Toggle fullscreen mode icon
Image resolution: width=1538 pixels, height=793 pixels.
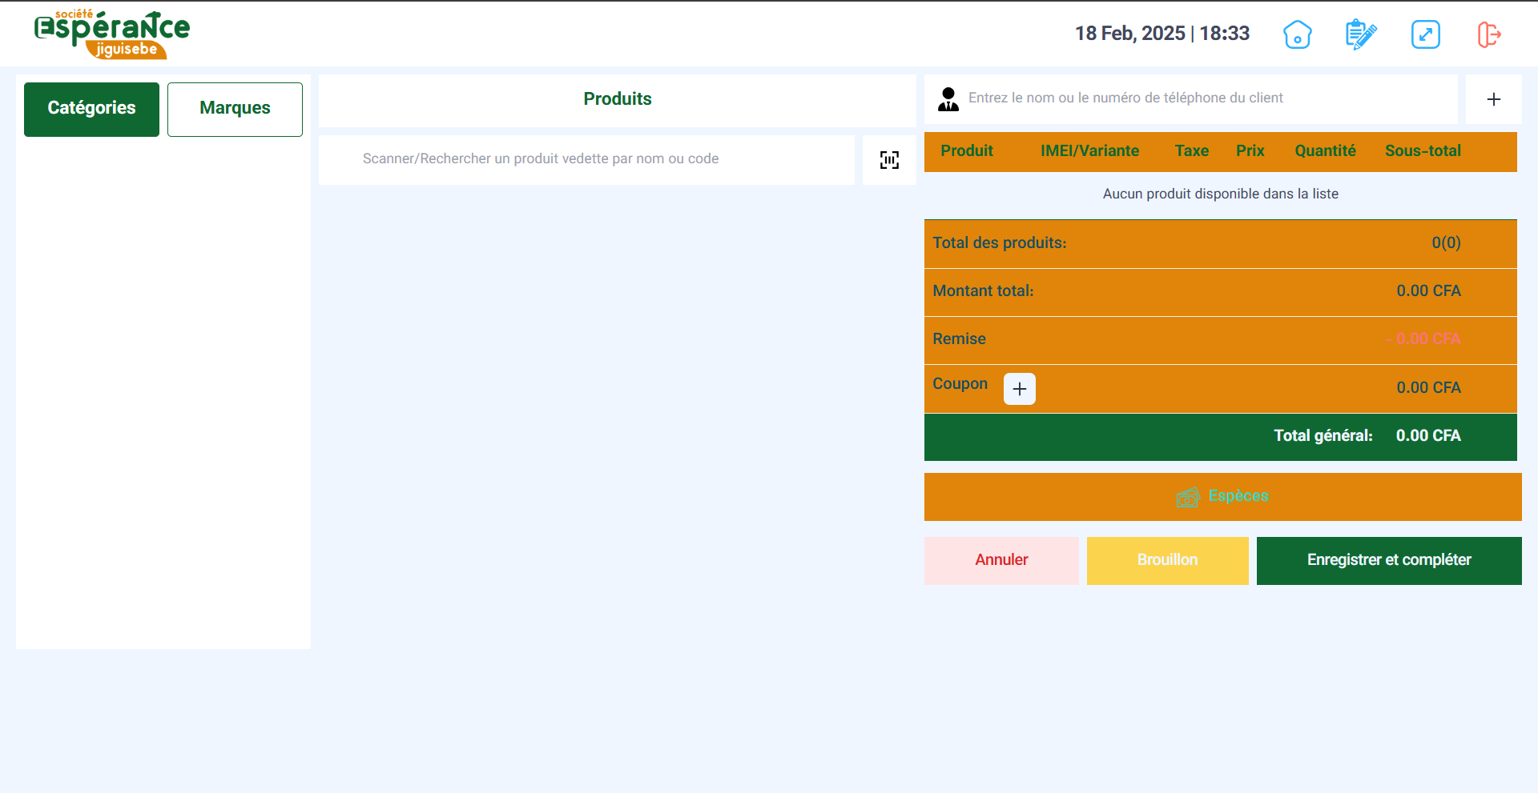click(1425, 34)
